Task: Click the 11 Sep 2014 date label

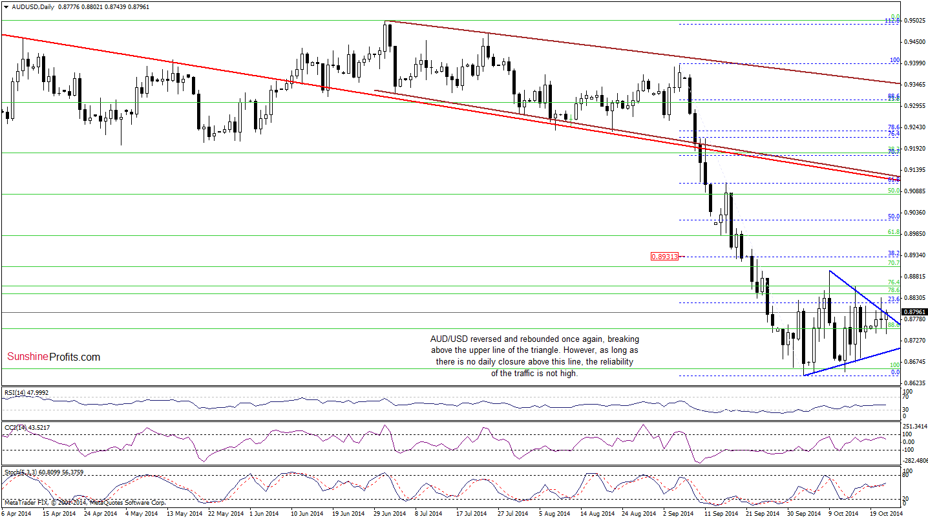Action: click(721, 513)
